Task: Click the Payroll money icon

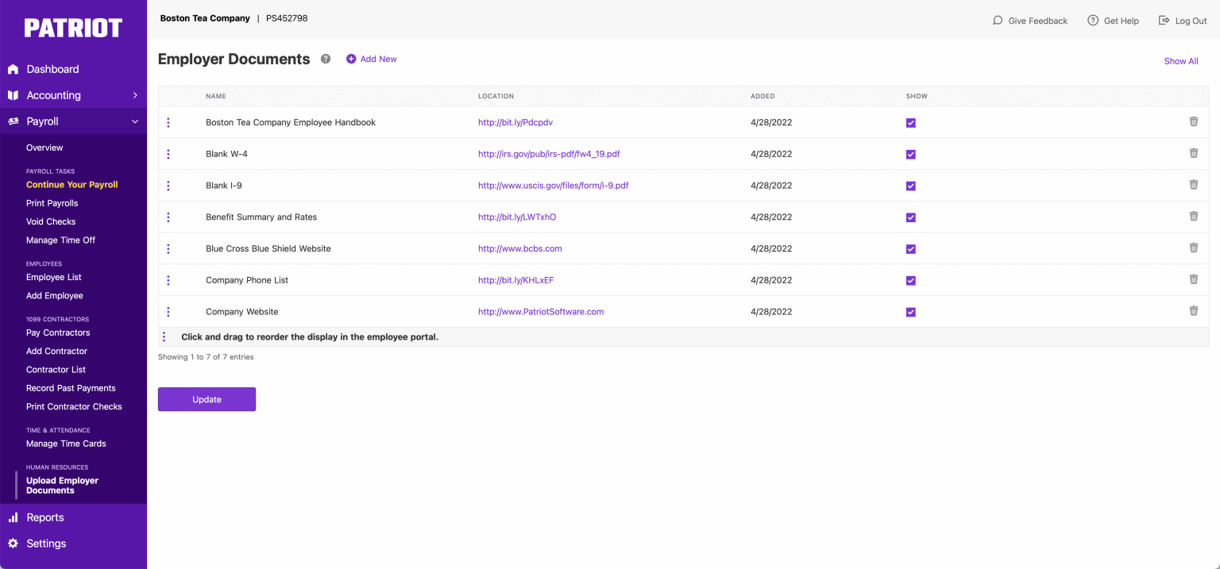Action: pyautogui.click(x=13, y=121)
